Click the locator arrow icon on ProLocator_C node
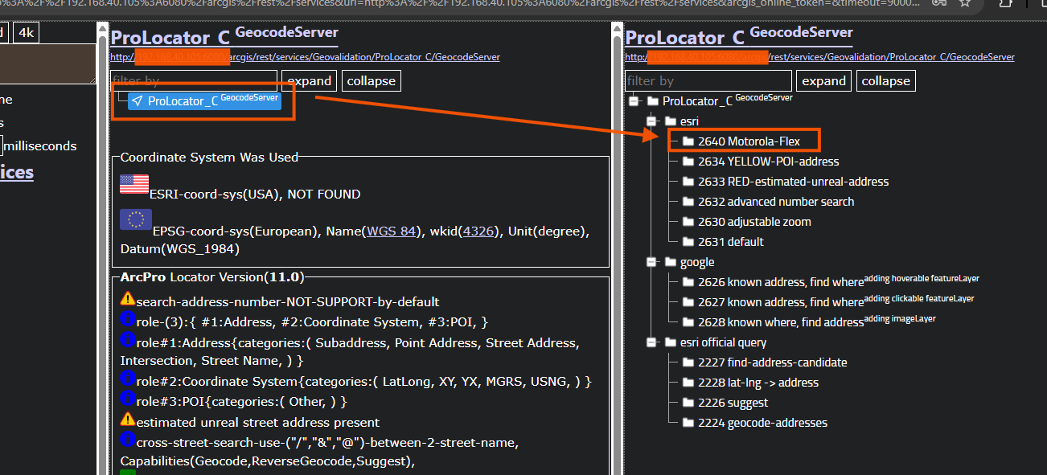The height and width of the screenshot is (475, 1047). (138, 101)
